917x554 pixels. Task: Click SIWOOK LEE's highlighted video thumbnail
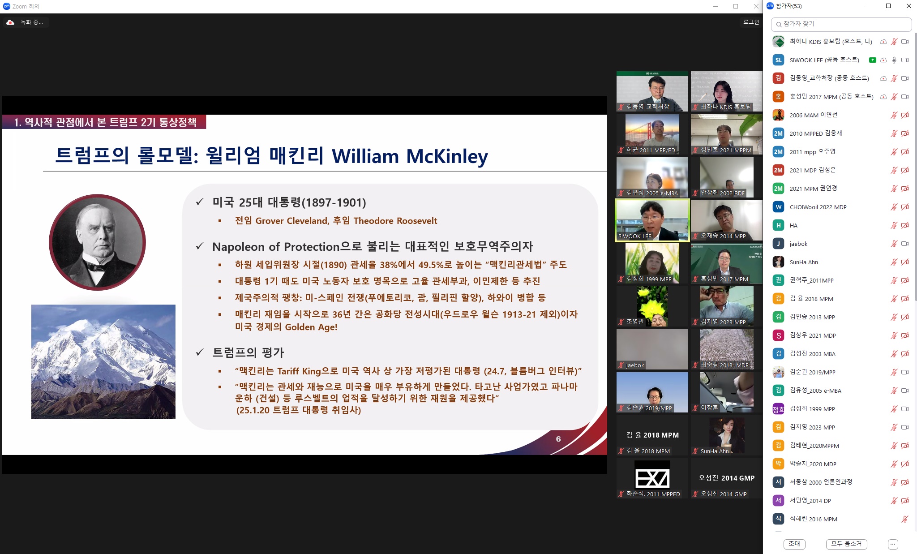[x=652, y=219]
